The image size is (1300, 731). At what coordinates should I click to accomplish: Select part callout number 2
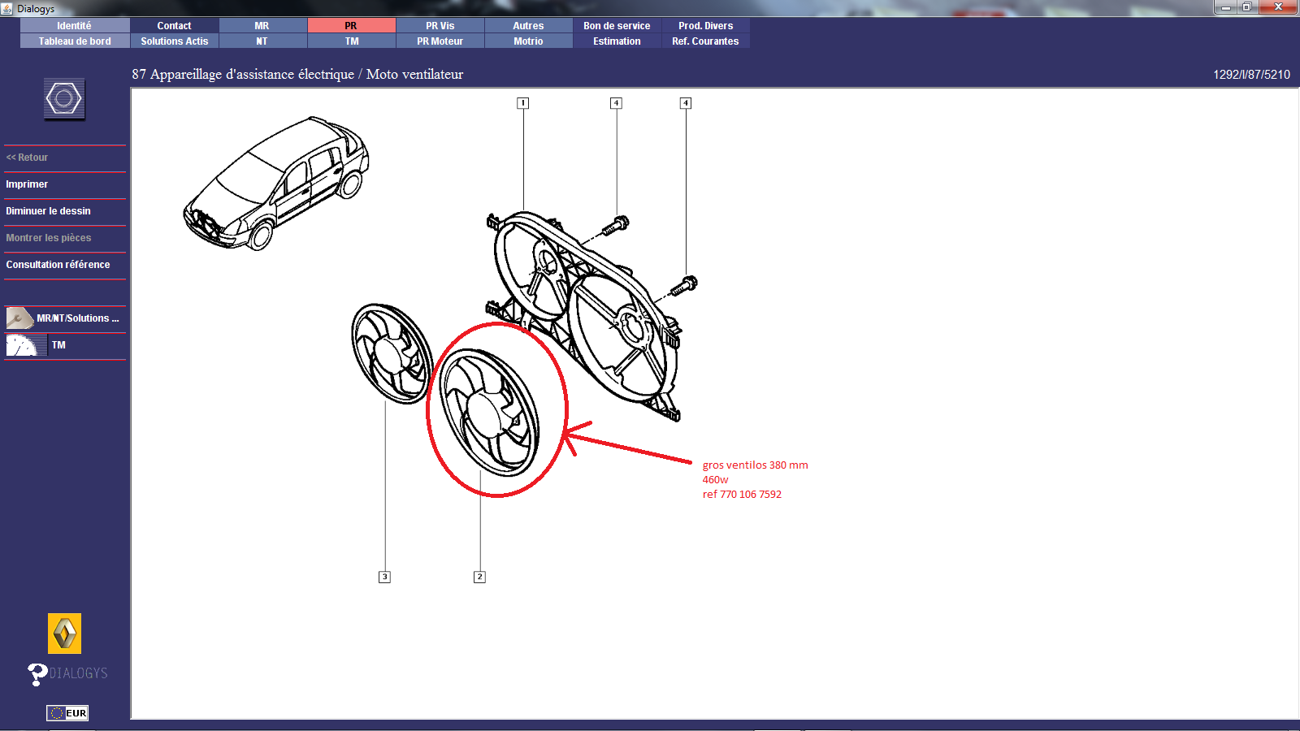coord(479,577)
